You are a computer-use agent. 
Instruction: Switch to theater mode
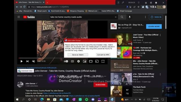91,61
